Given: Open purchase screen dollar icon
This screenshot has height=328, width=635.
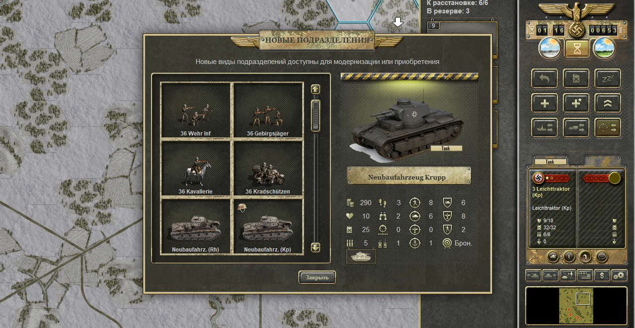Looking at the screenshot, I should click(602, 275).
